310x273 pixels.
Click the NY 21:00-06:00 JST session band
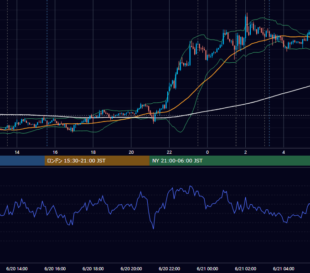tap(229, 161)
